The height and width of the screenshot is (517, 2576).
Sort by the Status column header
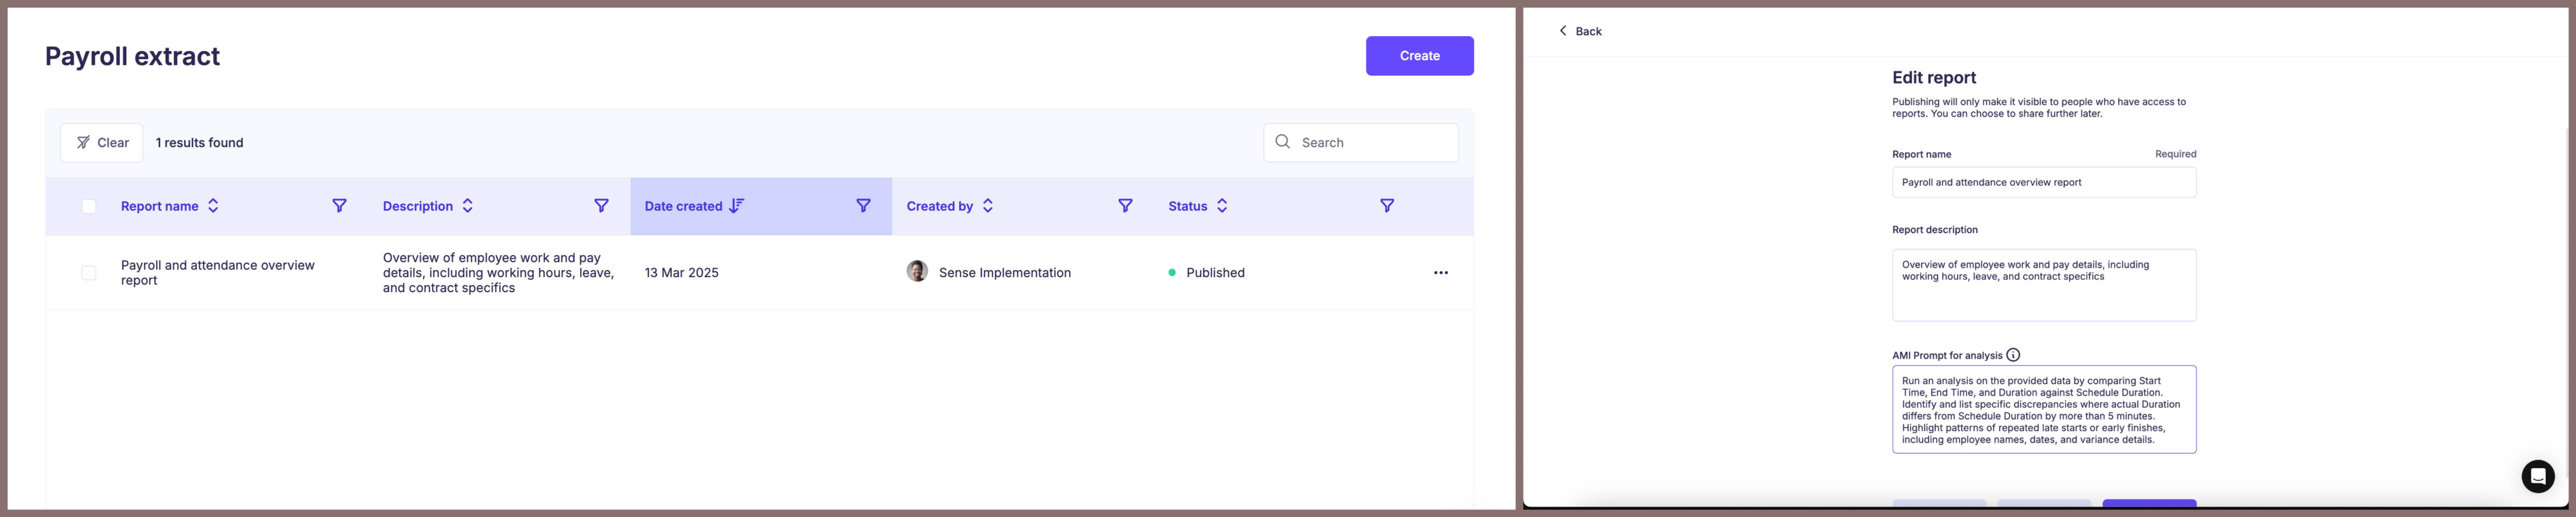coord(1222,206)
